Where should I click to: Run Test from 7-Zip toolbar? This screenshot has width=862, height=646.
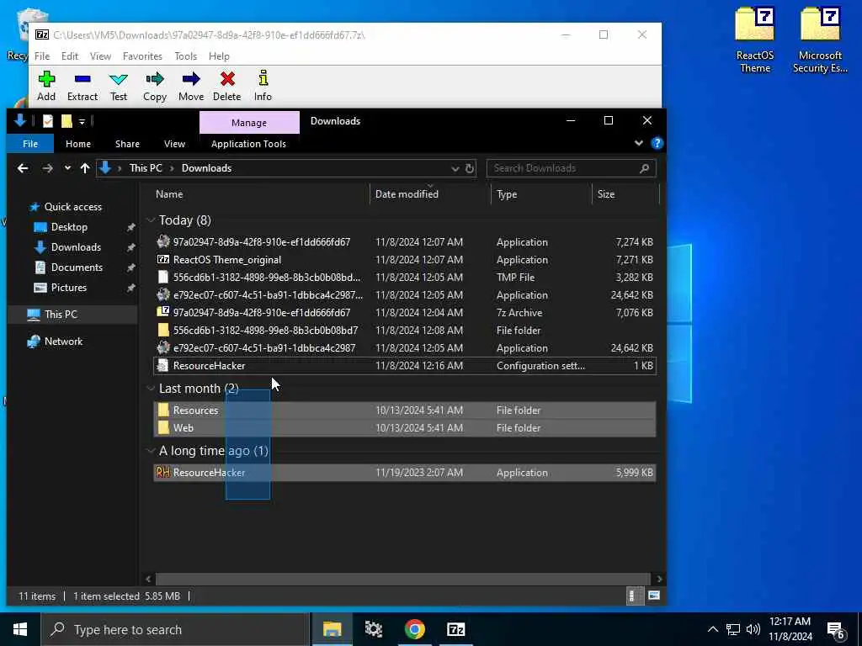pos(118,87)
